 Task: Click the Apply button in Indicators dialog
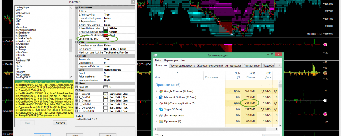(x=75, y=135)
